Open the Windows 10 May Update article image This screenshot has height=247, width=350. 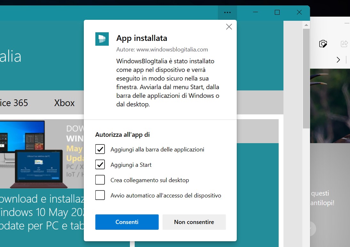pyautogui.click(x=42, y=154)
